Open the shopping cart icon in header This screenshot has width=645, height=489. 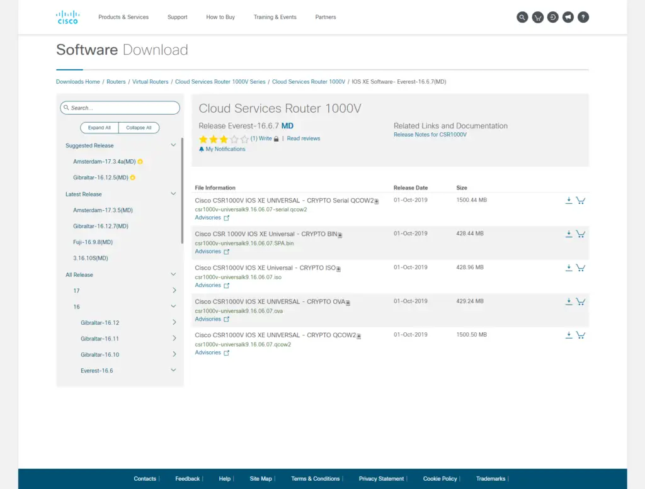(x=538, y=17)
